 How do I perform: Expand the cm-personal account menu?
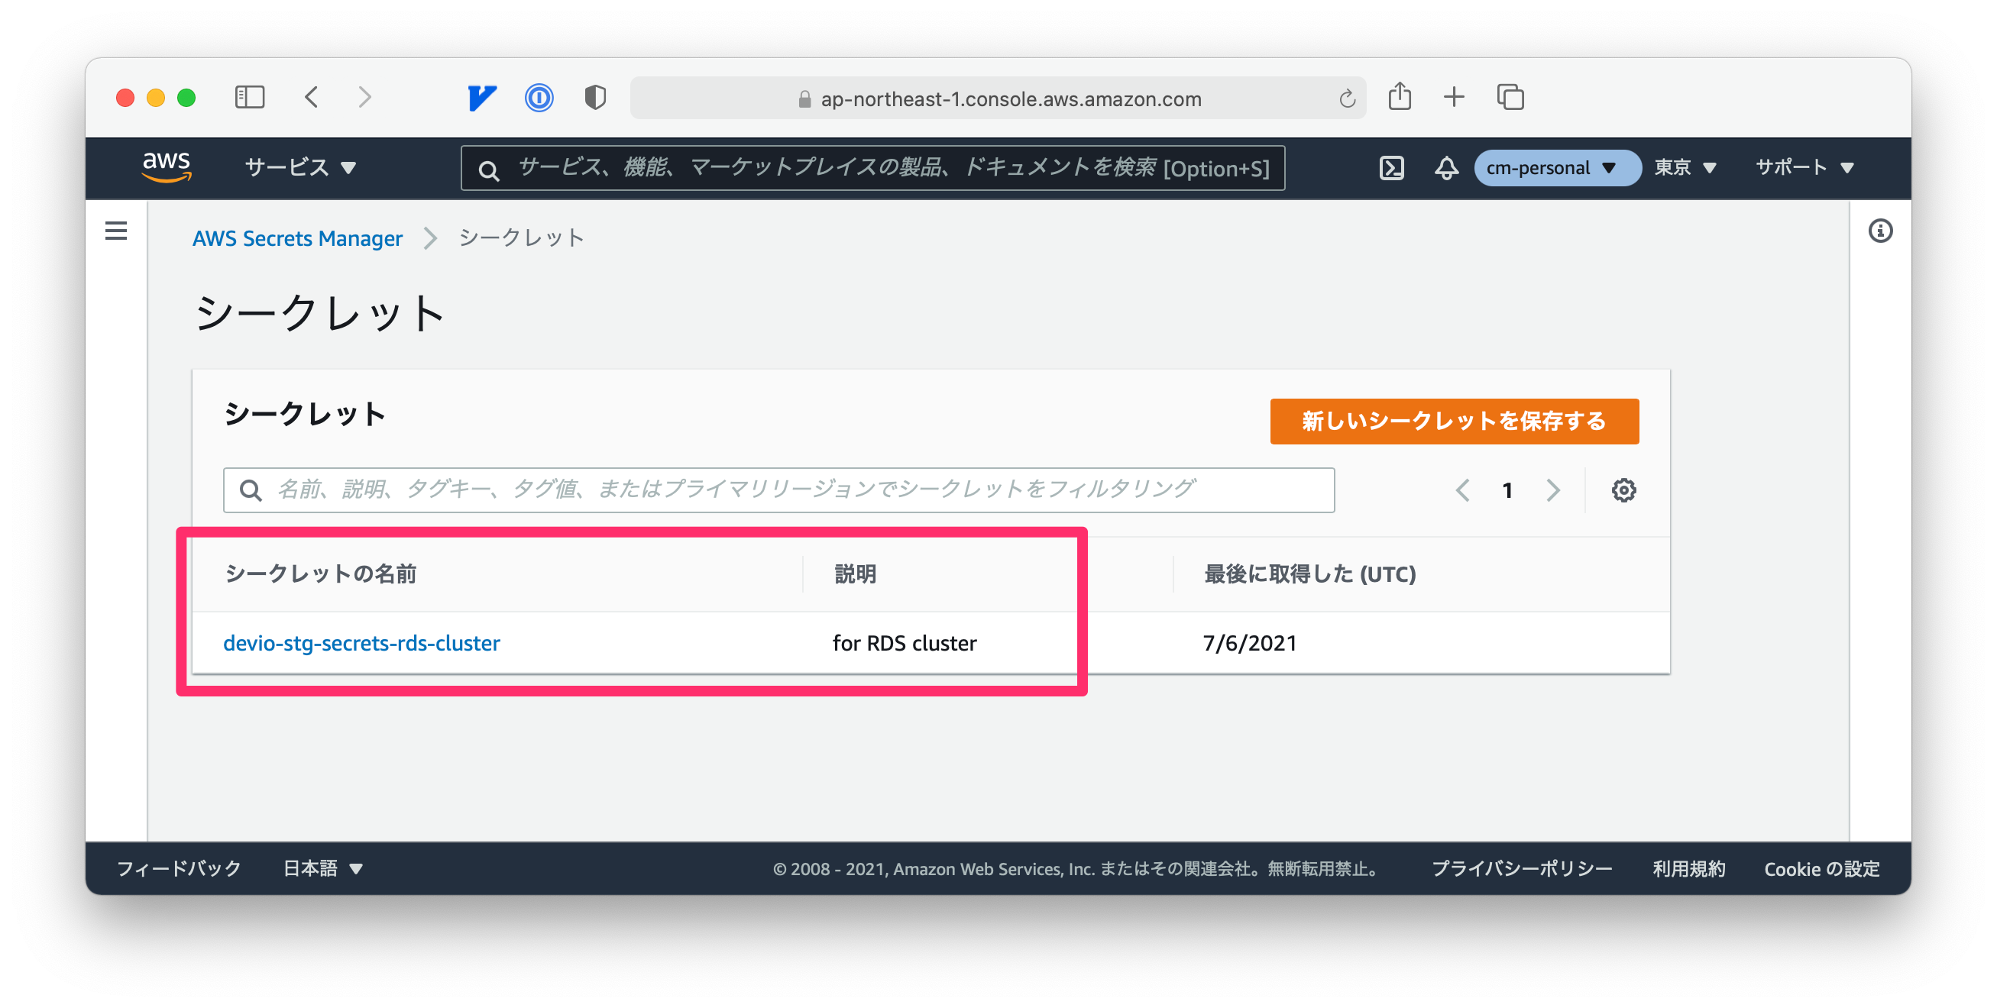[x=1556, y=167]
